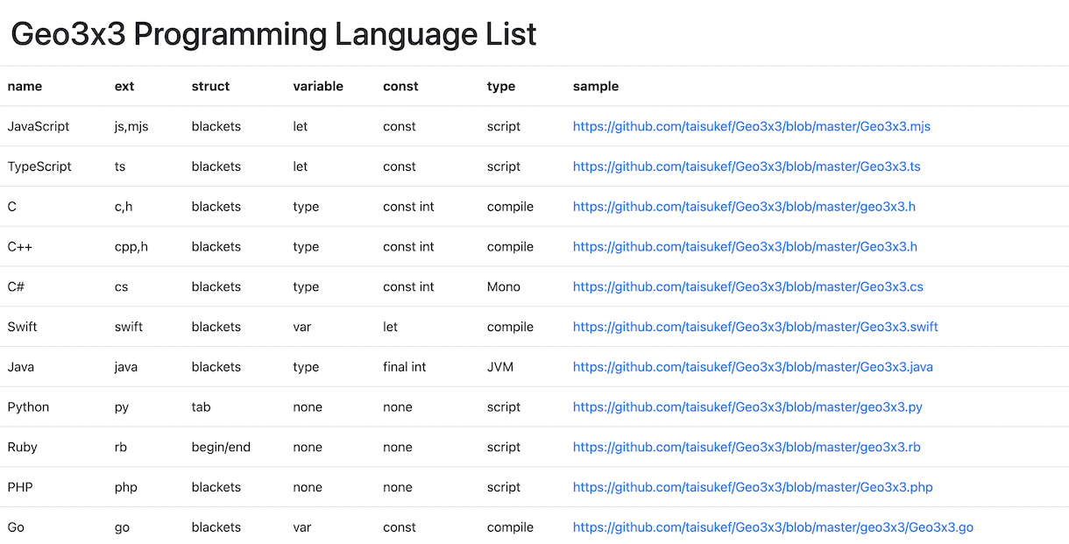The width and height of the screenshot is (1069, 544).
Task: Click the variable column header
Action: 318,86
